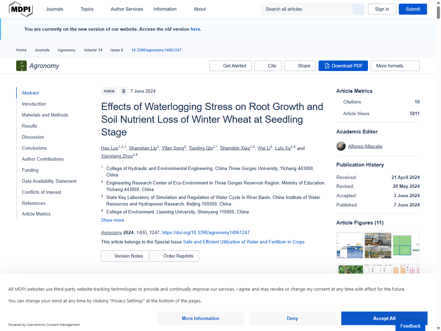The width and height of the screenshot is (441, 331).
Task: Open author Yifan Song's profile
Action: (x=173, y=148)
